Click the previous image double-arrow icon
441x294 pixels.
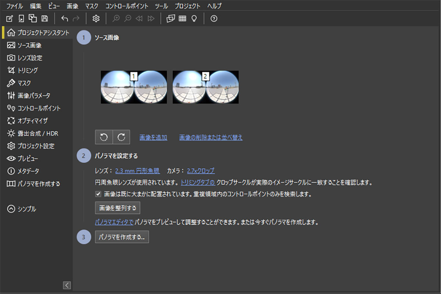coord(139,19)
